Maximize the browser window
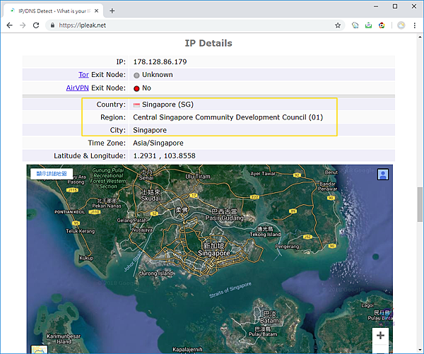This screenshot has height=354, width=424. tap(395, 6)
